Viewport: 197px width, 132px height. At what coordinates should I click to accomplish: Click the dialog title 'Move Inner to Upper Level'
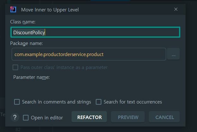(x=50, y=10)
